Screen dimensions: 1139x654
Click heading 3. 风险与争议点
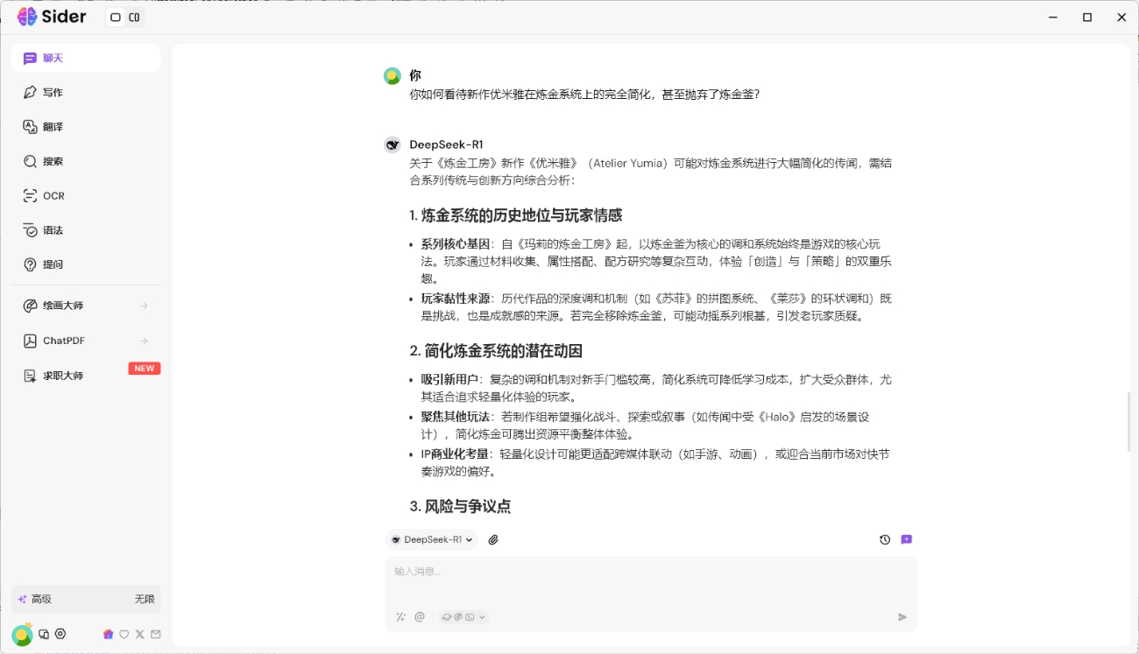460,507
